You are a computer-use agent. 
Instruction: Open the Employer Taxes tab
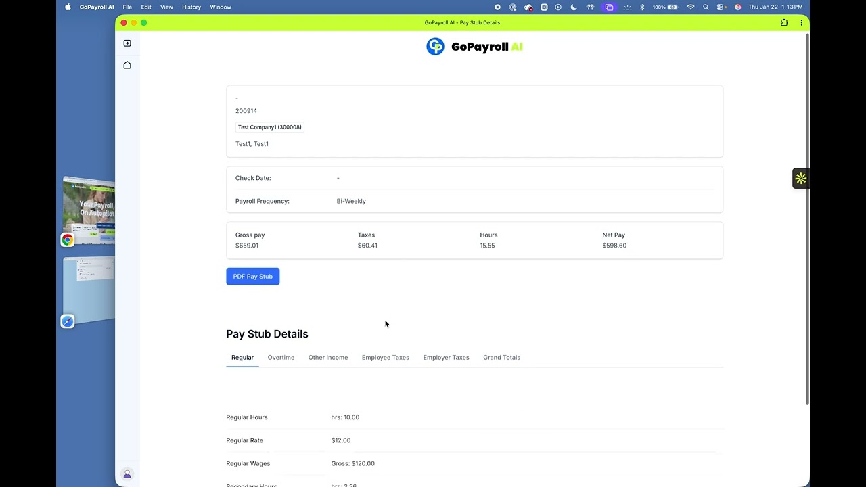[x=446, y=357]
